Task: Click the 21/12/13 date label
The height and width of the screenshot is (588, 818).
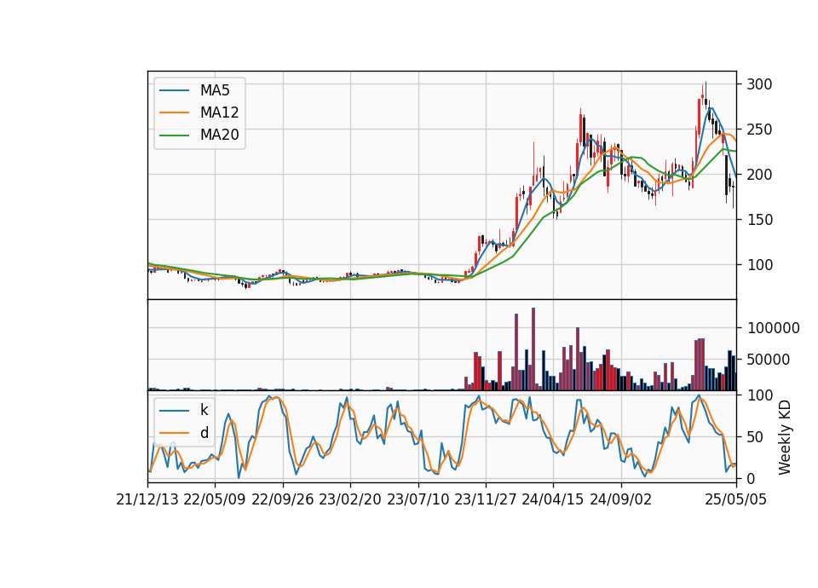Action: pos(147,499)
